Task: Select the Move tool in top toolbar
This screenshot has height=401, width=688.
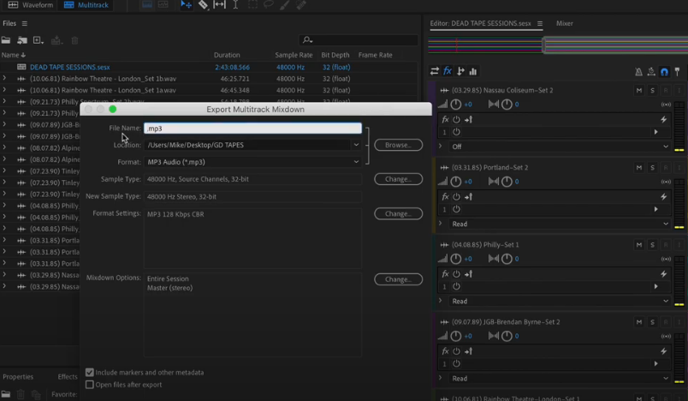Action: tap(186, 5)
